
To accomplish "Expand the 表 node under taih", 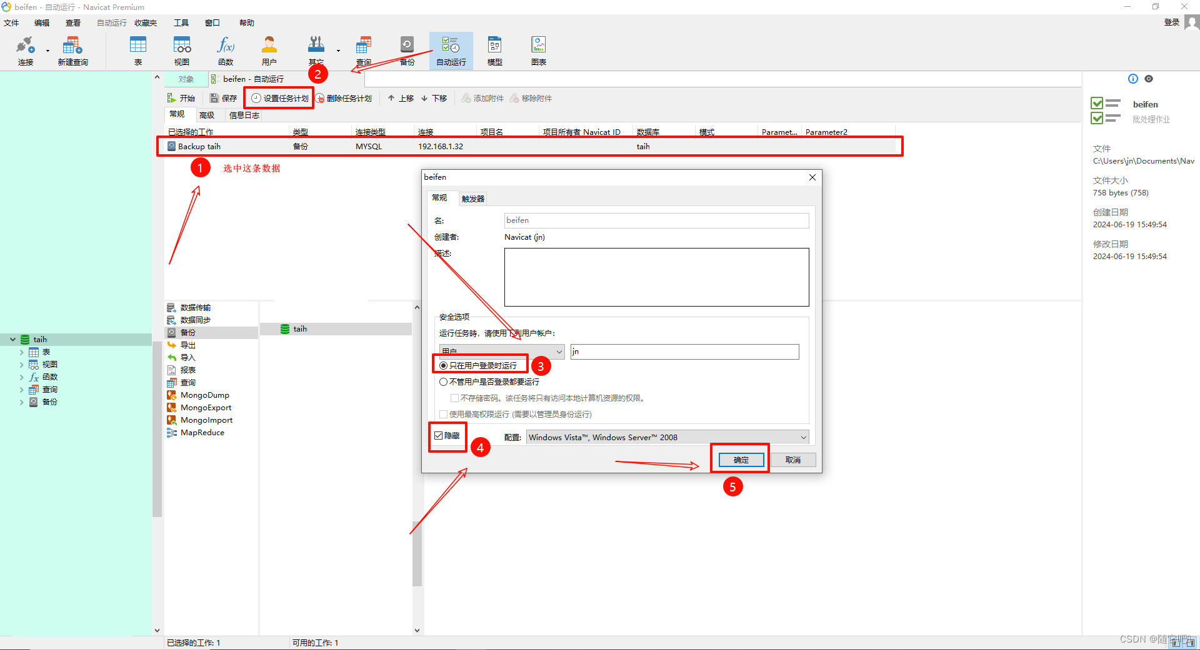I will (22, 352).
